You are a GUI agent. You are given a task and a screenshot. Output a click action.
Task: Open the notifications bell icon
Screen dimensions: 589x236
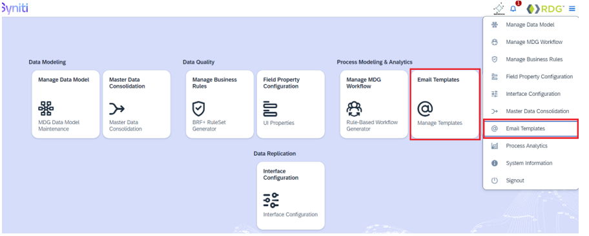click(x=513, y=8)
